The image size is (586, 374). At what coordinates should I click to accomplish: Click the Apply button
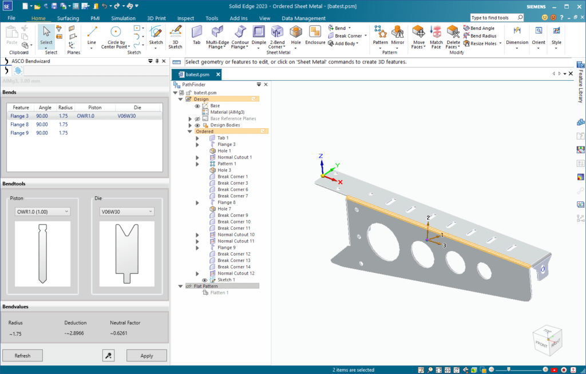[146, 356]
